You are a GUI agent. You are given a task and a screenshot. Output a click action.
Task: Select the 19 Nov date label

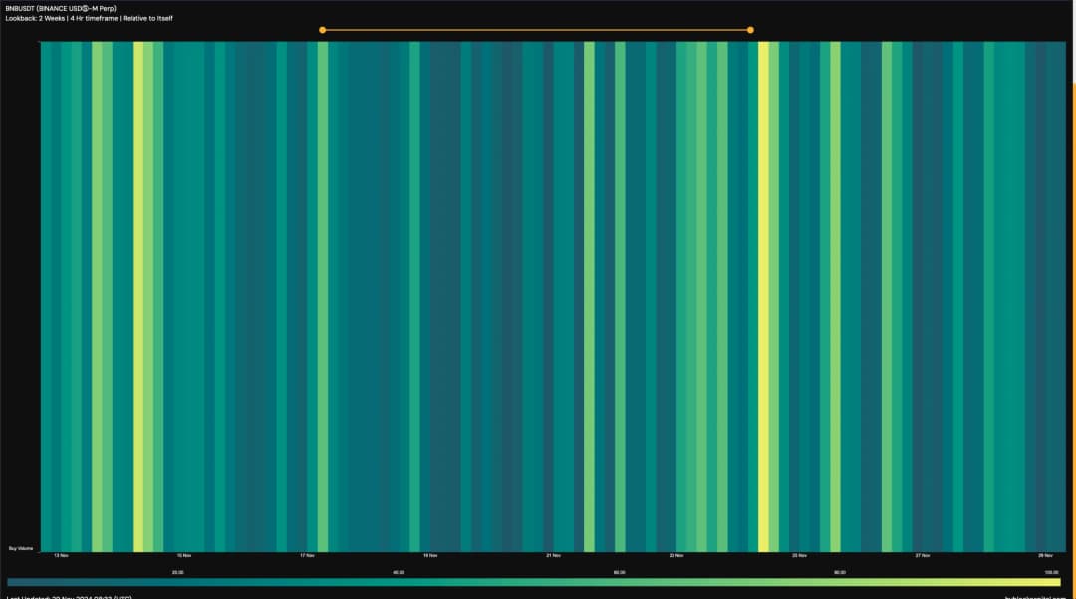click(x=429, y=555)
